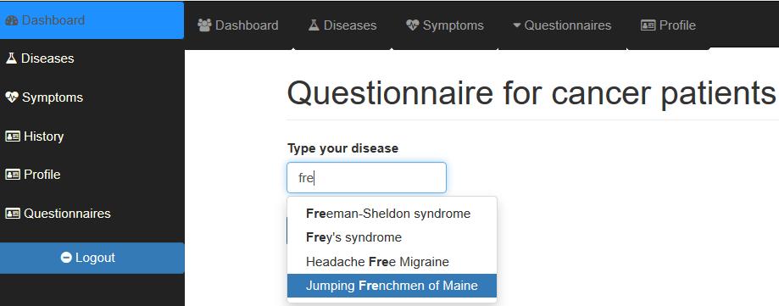779x306 pixels.
Task: Click the users icon beside top Dashboard
Action: point(204,25)
